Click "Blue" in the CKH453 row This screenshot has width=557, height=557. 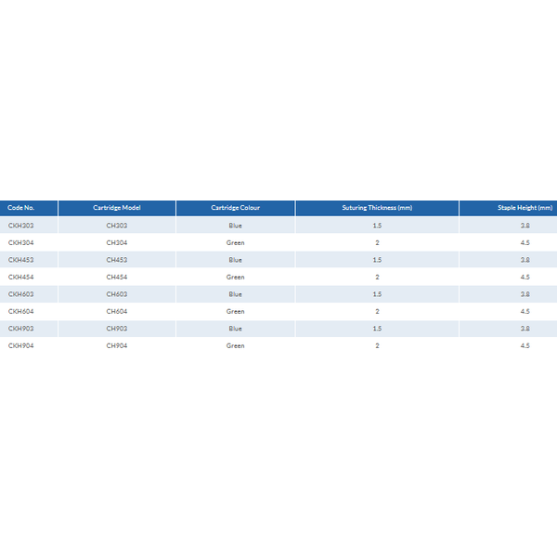point(235,260)
